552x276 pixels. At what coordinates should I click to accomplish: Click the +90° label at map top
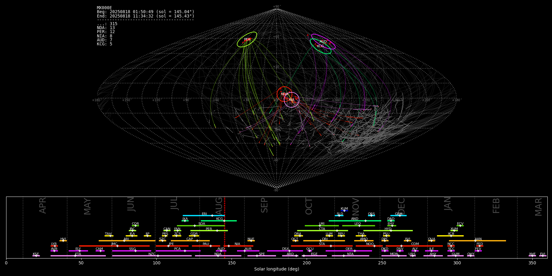[277, 7]
